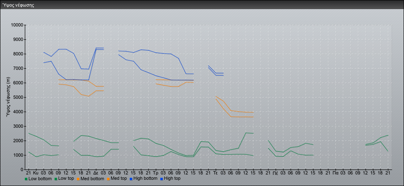Screen dimensions: 404x186
Task: Toggle the Med top legend color square
Action: coord(108,179)
